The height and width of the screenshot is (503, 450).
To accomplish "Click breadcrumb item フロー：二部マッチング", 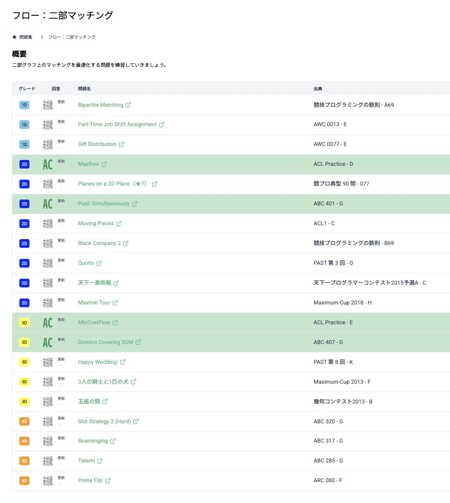I will 72,37.
